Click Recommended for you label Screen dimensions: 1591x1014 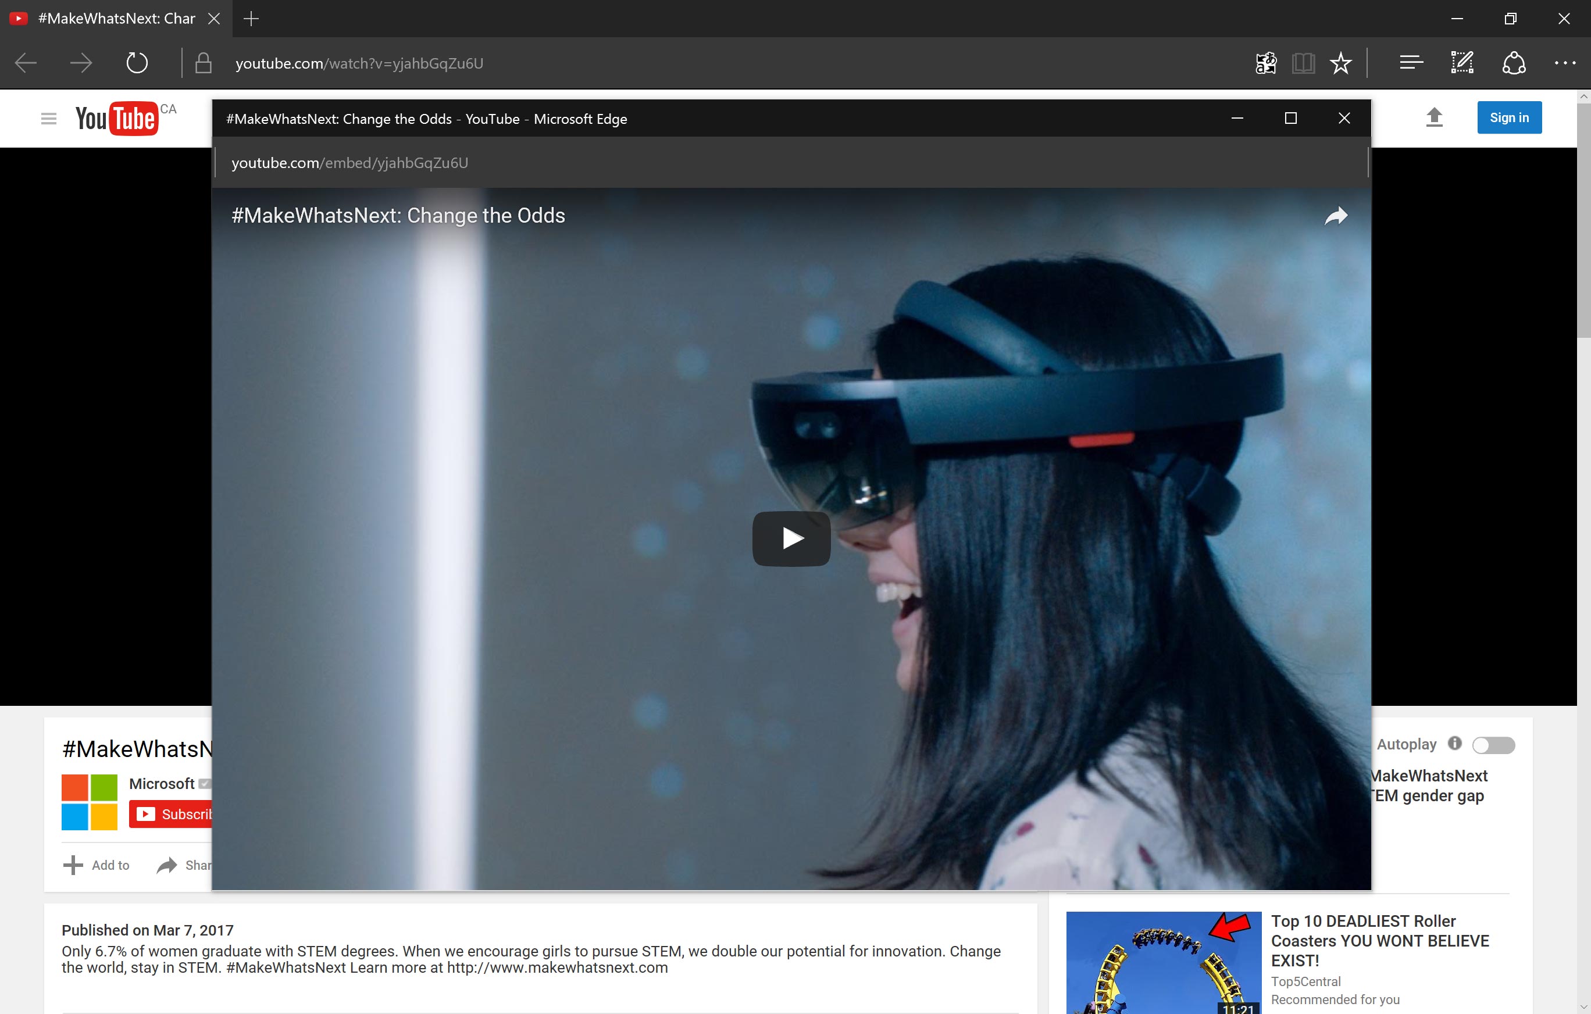(x=1335, y=999)
